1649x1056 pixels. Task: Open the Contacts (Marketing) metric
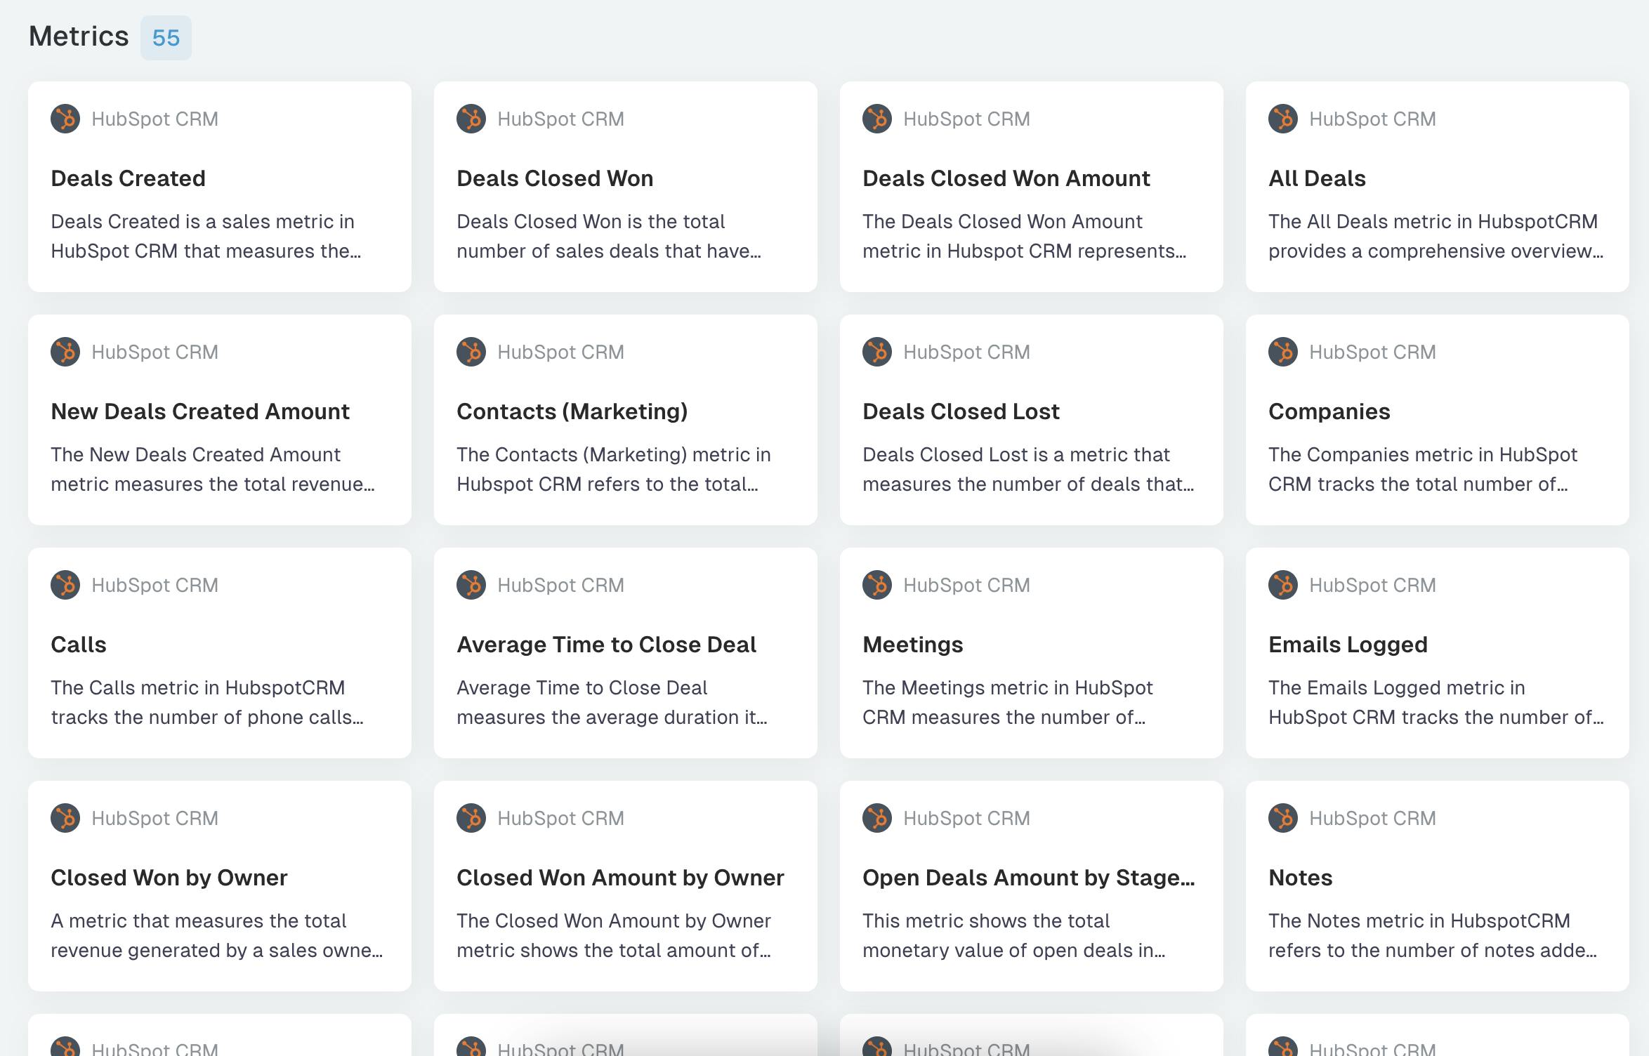point(572,411)
